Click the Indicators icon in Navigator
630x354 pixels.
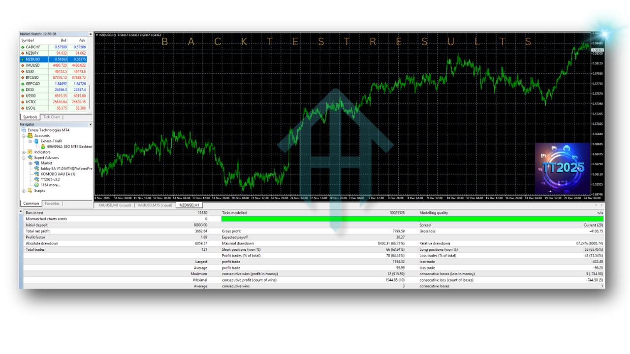[x=31, y=152]
